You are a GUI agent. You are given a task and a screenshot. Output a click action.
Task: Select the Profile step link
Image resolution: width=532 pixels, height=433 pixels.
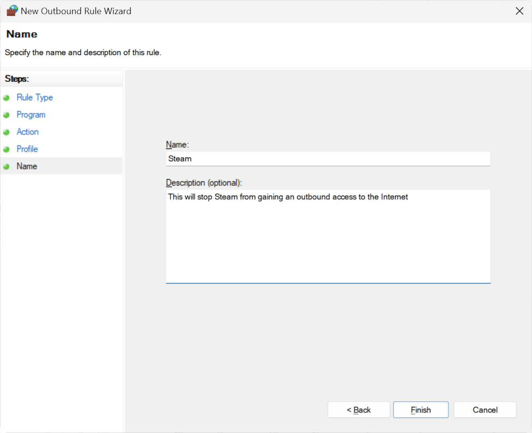(x=27, y=149)
